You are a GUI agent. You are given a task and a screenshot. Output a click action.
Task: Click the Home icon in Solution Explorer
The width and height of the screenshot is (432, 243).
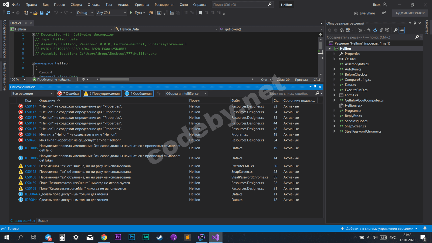pos(342,30)
